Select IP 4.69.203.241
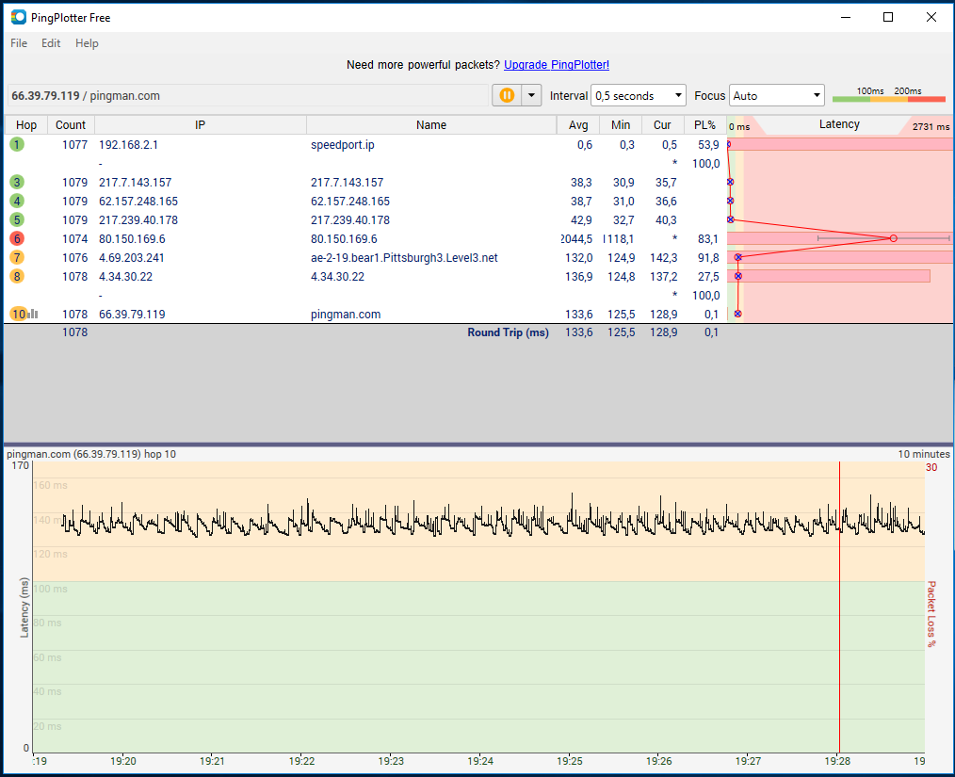Image resolution: width=955 pixels, height=777 pixels. coord(131,258)
